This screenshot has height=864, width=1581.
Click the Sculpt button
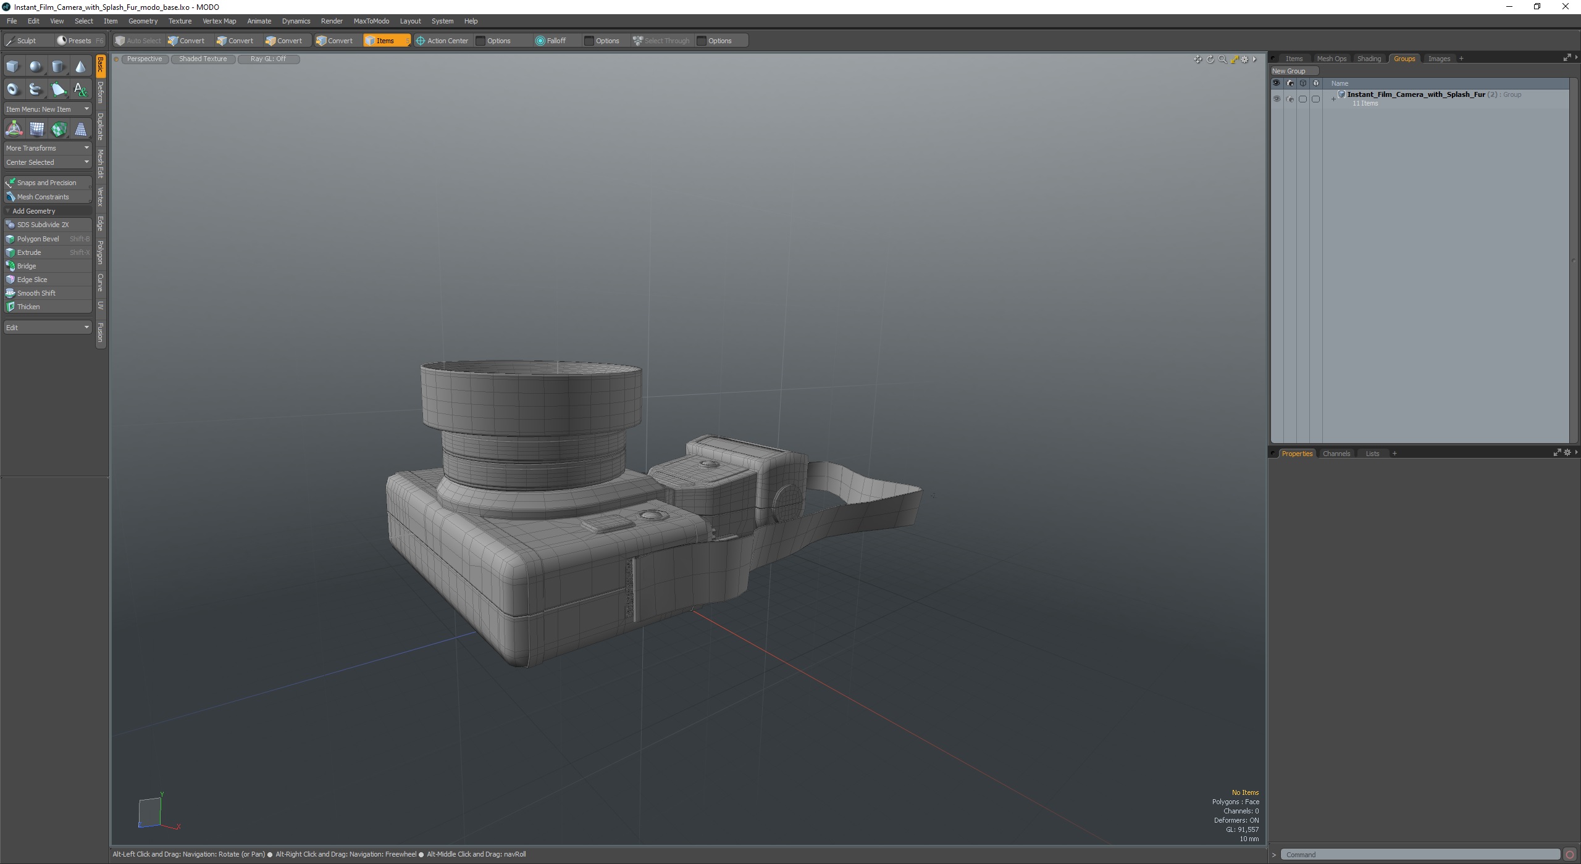point(28,41)
